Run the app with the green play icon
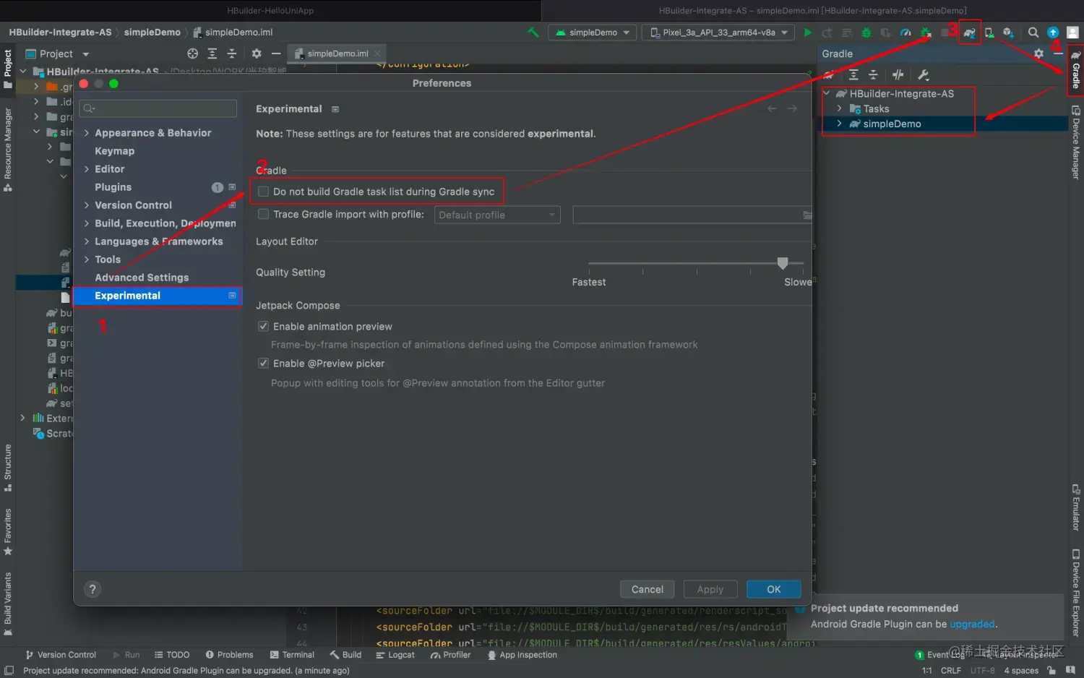Image resolution: width=1084 pixels, height=678 pixels. point(807,33)
